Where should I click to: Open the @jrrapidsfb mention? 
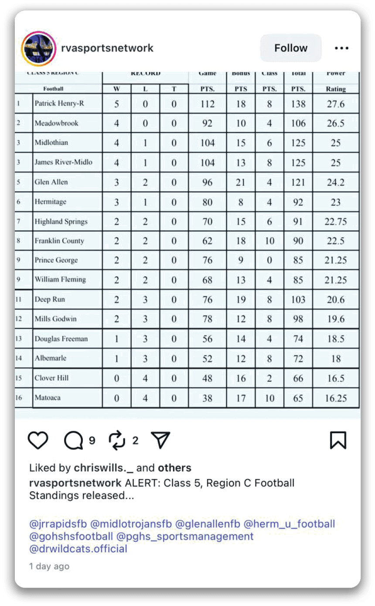(x=58, y=524)
